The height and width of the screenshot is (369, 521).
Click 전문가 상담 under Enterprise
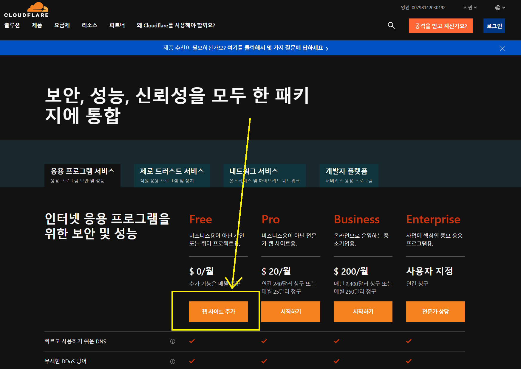[x=435, y=312]
